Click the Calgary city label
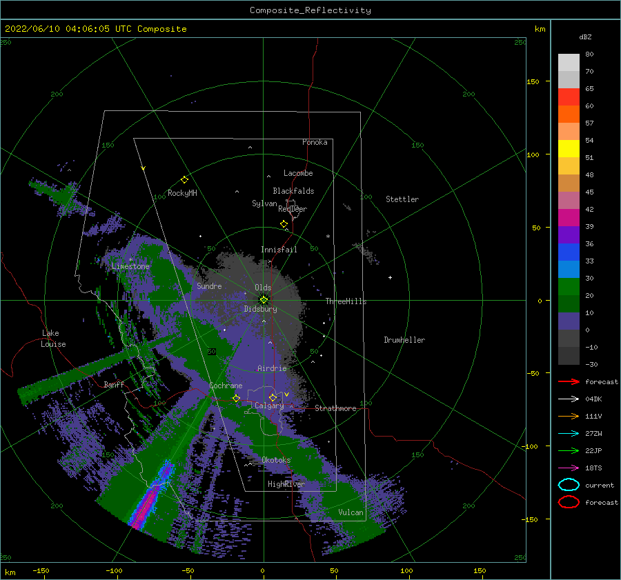The image size is (621, 580). [269, 406]
